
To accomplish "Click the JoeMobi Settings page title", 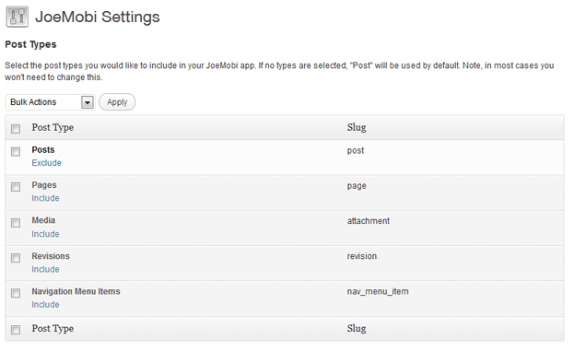I will pyautogui.click(x=98, y=17).
